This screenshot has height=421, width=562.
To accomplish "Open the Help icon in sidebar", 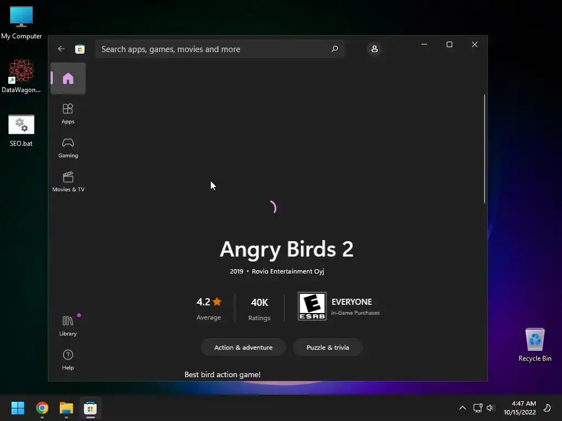I will 68,360.
